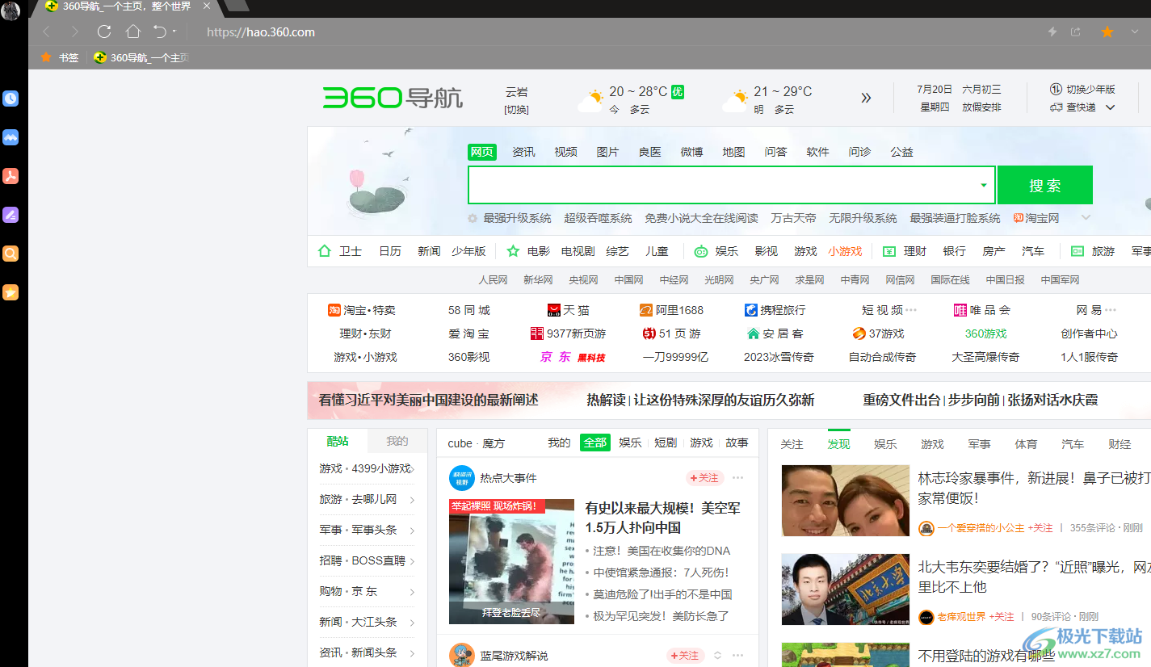Click the 蓝尾游戏解说 avatar icon
This screenshot has height=667, width=1151.
pos(461,655)
